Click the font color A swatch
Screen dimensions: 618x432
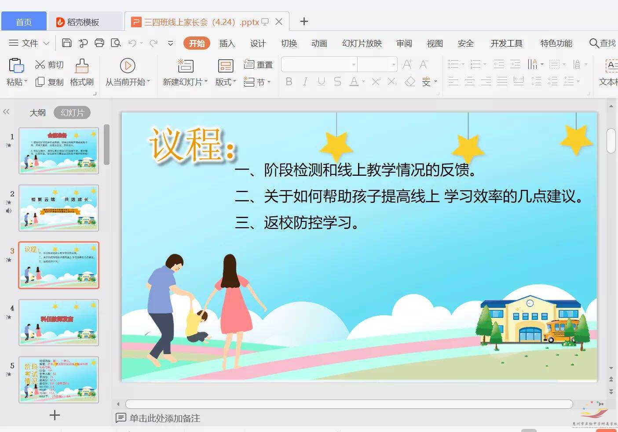(x=354, y=81)
